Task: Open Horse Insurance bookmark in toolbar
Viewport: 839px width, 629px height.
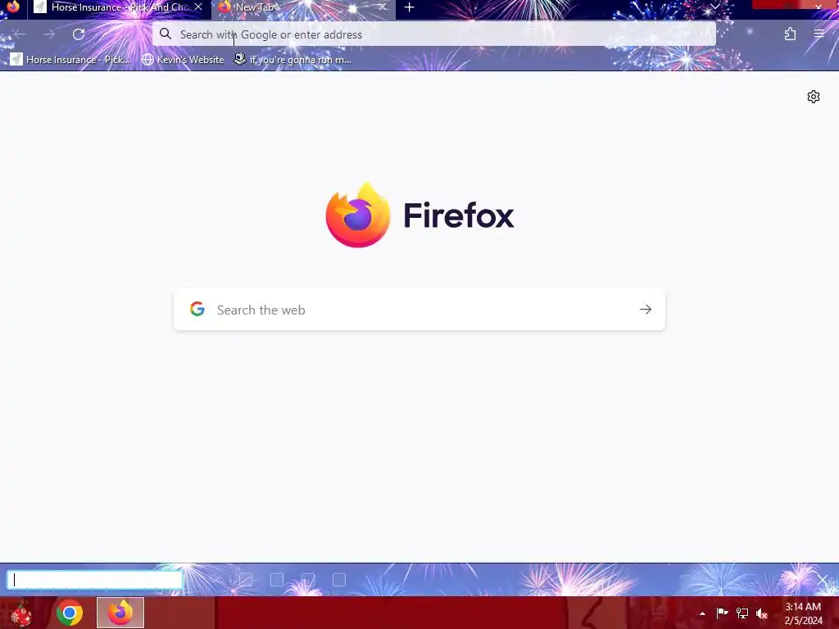Action: tap(70, 59)
